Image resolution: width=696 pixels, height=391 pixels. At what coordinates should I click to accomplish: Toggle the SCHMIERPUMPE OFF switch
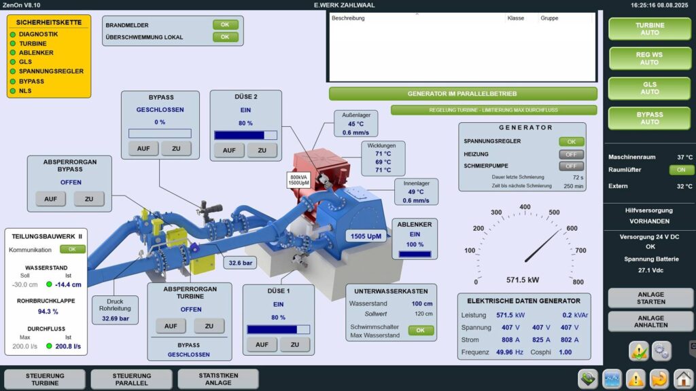(x=572, y=166)
